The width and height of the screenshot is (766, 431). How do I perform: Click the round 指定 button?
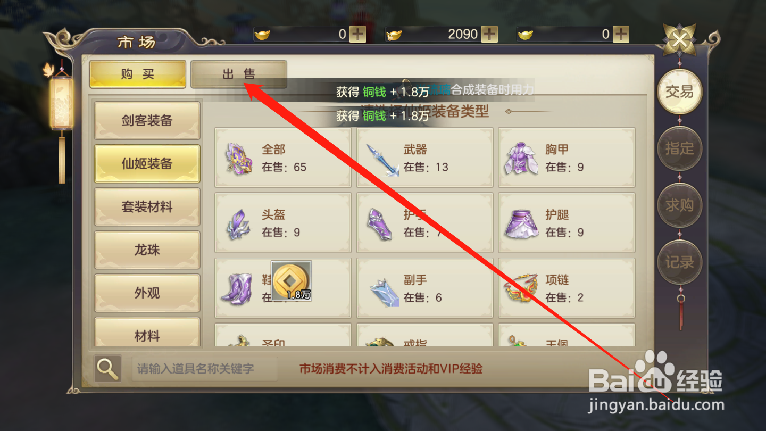[680, 148]
